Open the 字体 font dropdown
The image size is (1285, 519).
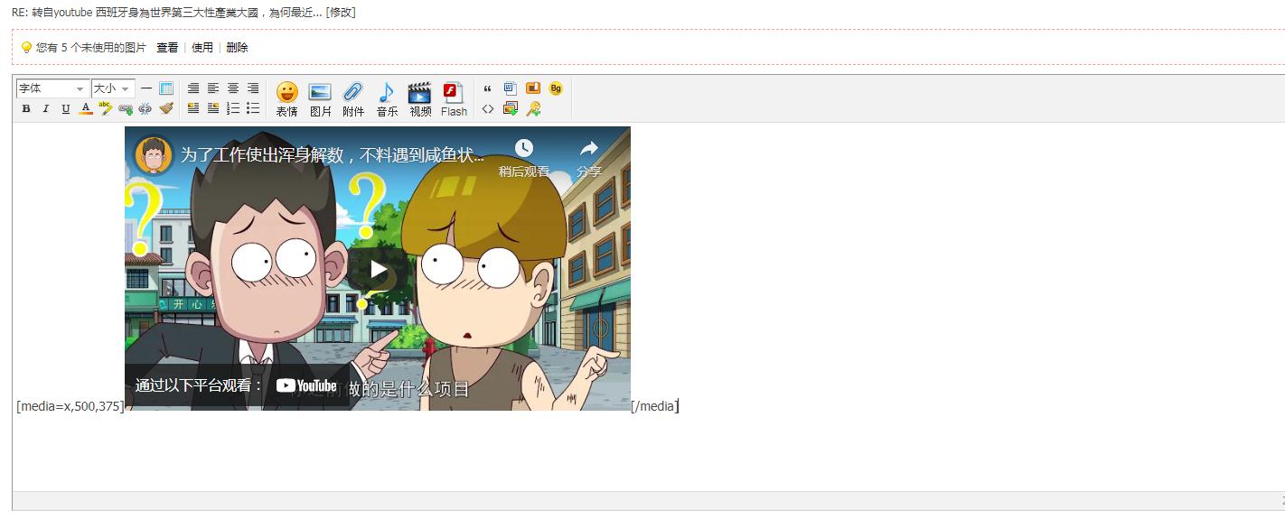(52, 88)
